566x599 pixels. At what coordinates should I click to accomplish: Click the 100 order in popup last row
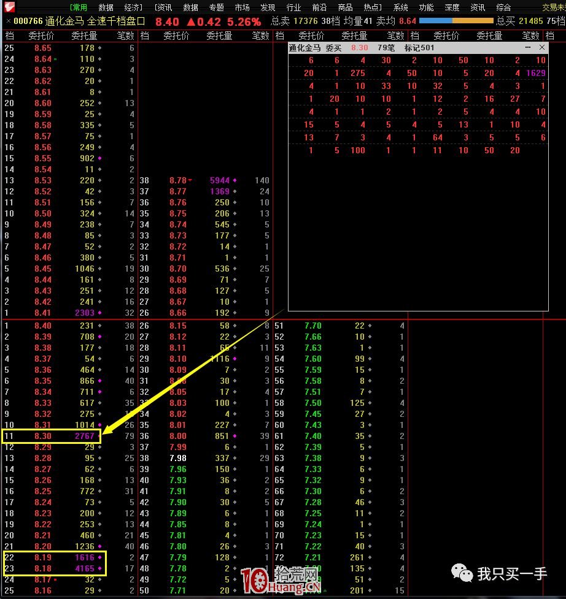click(357, 150)
